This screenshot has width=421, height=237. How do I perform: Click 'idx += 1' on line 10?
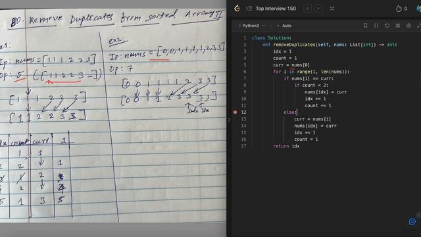click(x=315, y=99)
